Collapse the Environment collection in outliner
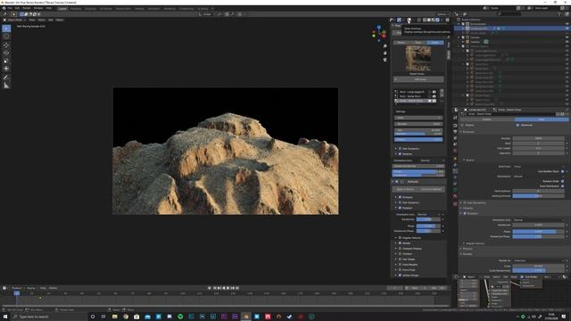Viewport: 571px width, 321px height. click(459, 24)
